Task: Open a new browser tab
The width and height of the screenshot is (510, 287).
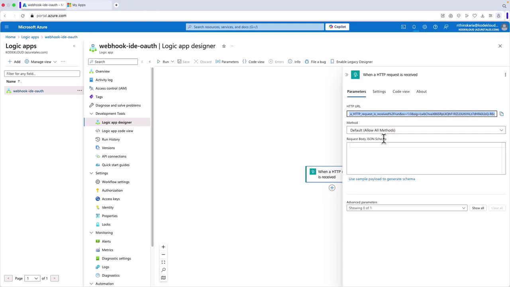Action: click(x=116, y=5)
